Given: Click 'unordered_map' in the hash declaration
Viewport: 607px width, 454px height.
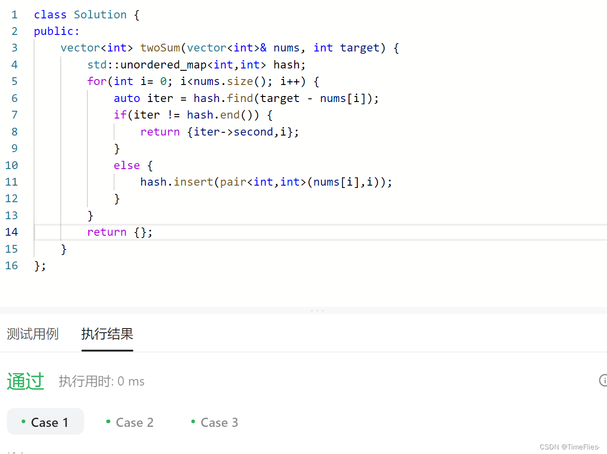Looking at the screenshot, I should 163,65.
